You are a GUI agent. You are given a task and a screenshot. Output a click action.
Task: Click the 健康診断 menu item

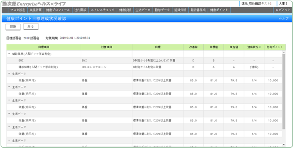pyautogui.click(x=125, y=10)
